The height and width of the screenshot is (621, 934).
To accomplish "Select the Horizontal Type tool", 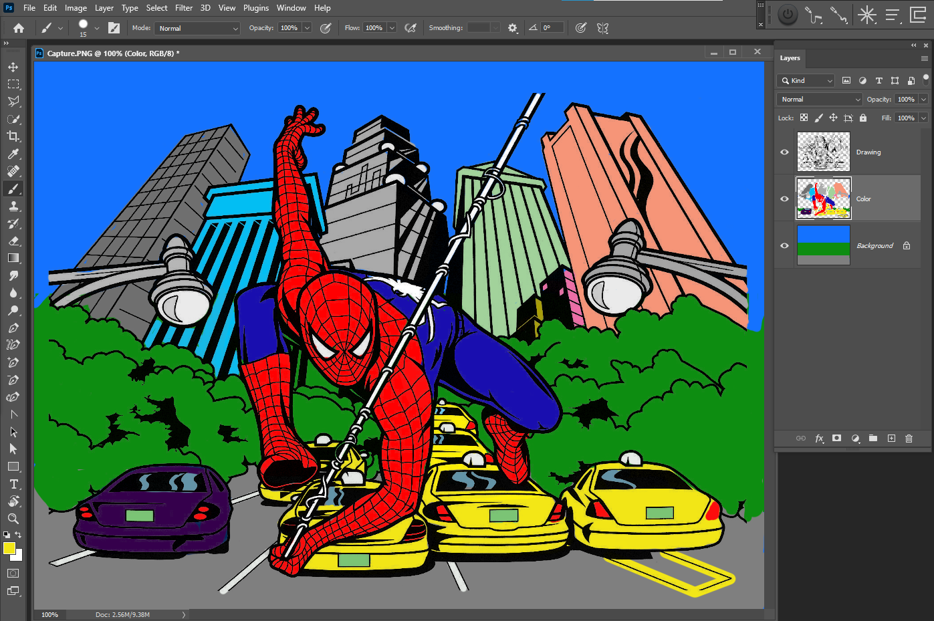I will (13, 484).
